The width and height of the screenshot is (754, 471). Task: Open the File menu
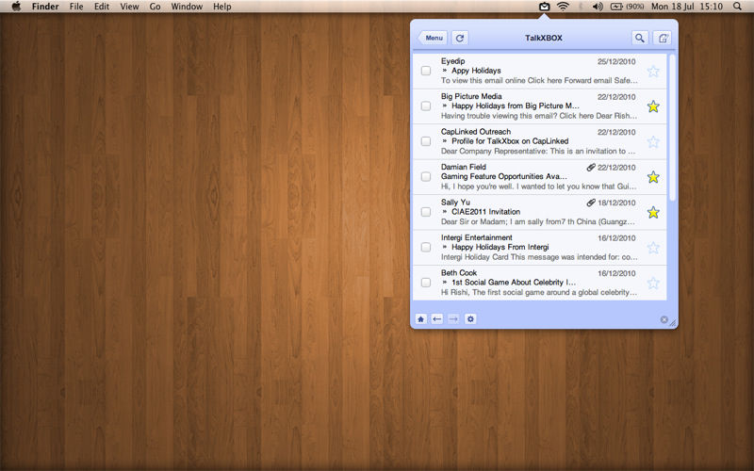(x=76, y=7)
